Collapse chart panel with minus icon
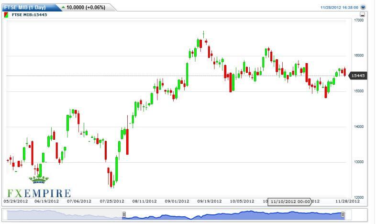376x224 pixels. pyautogui.click(x=362, y=15)
